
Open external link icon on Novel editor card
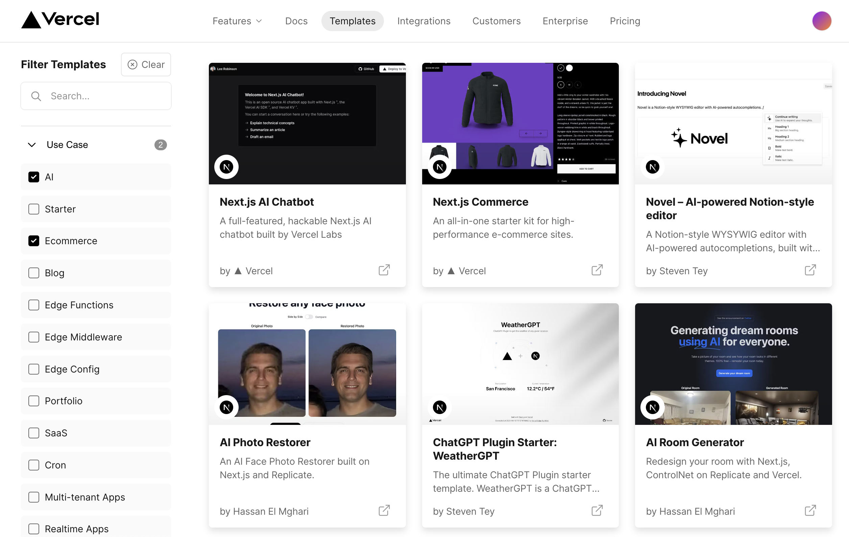[x=810, y=270]
